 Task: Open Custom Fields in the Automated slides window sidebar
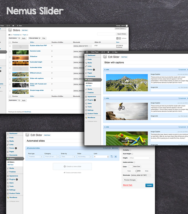[x=15, y=193]
